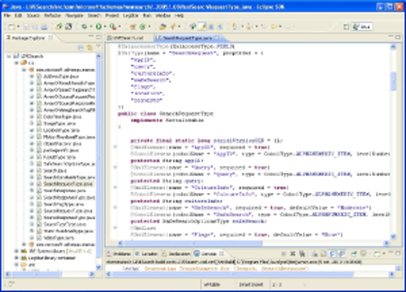Screen dimensions: 406x292
Task: Click the New wizard toolbar icon
Action: pos(11,27)
